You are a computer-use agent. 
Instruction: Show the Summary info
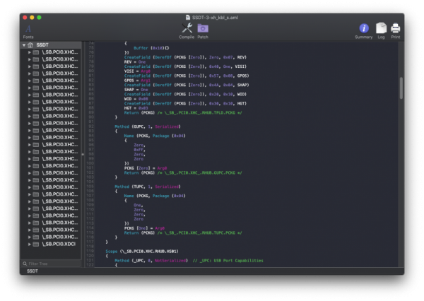pyautogui.click(x=364, y=29)
